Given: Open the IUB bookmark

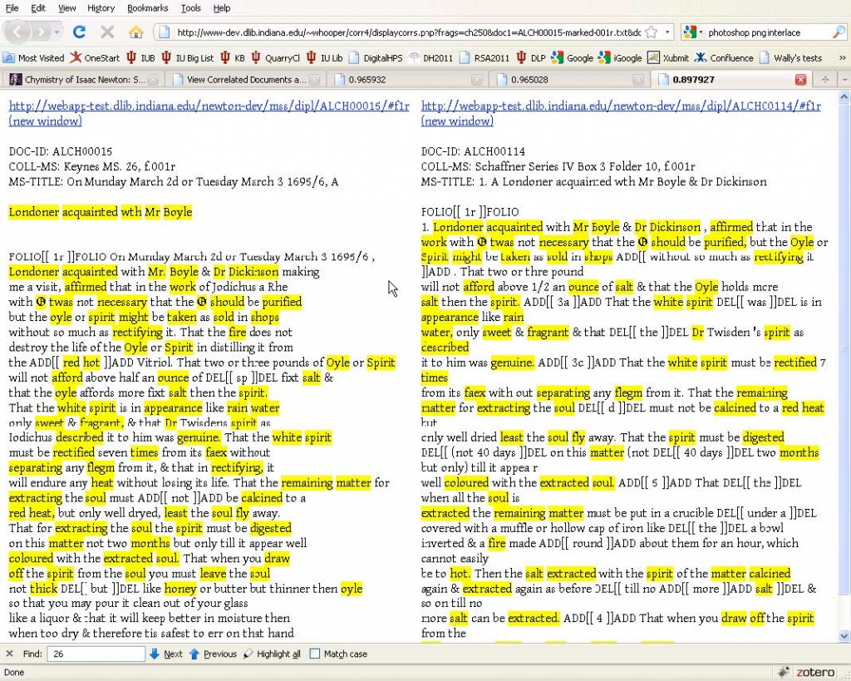Looking at the screenshot, I should coord(140,57).
